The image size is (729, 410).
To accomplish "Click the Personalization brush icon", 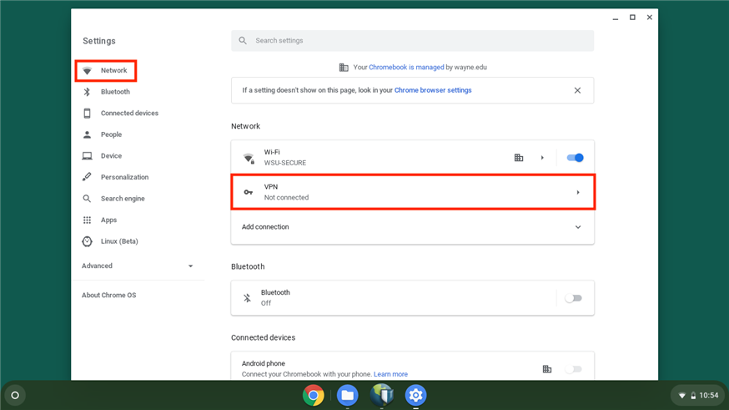I will tap(87, 177).
